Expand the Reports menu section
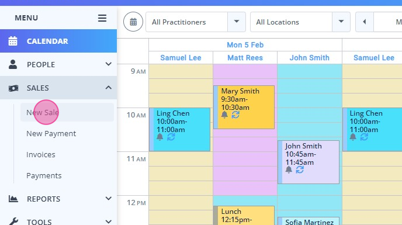402x225 pixels. tap(58, 199)
